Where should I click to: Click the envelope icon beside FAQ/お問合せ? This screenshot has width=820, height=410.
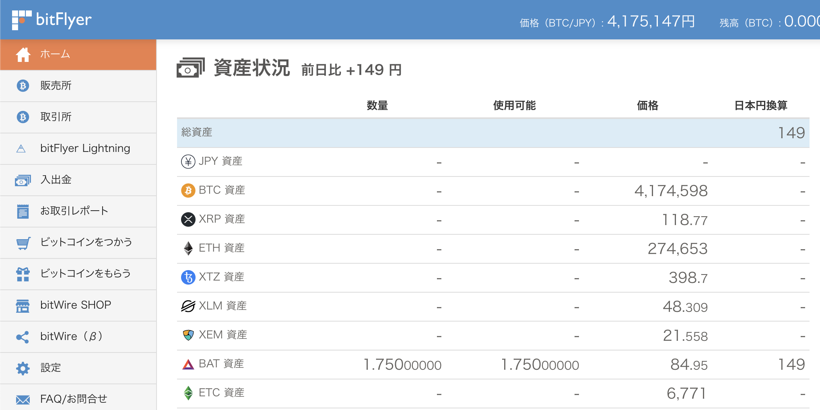click(x=23, y=399)
